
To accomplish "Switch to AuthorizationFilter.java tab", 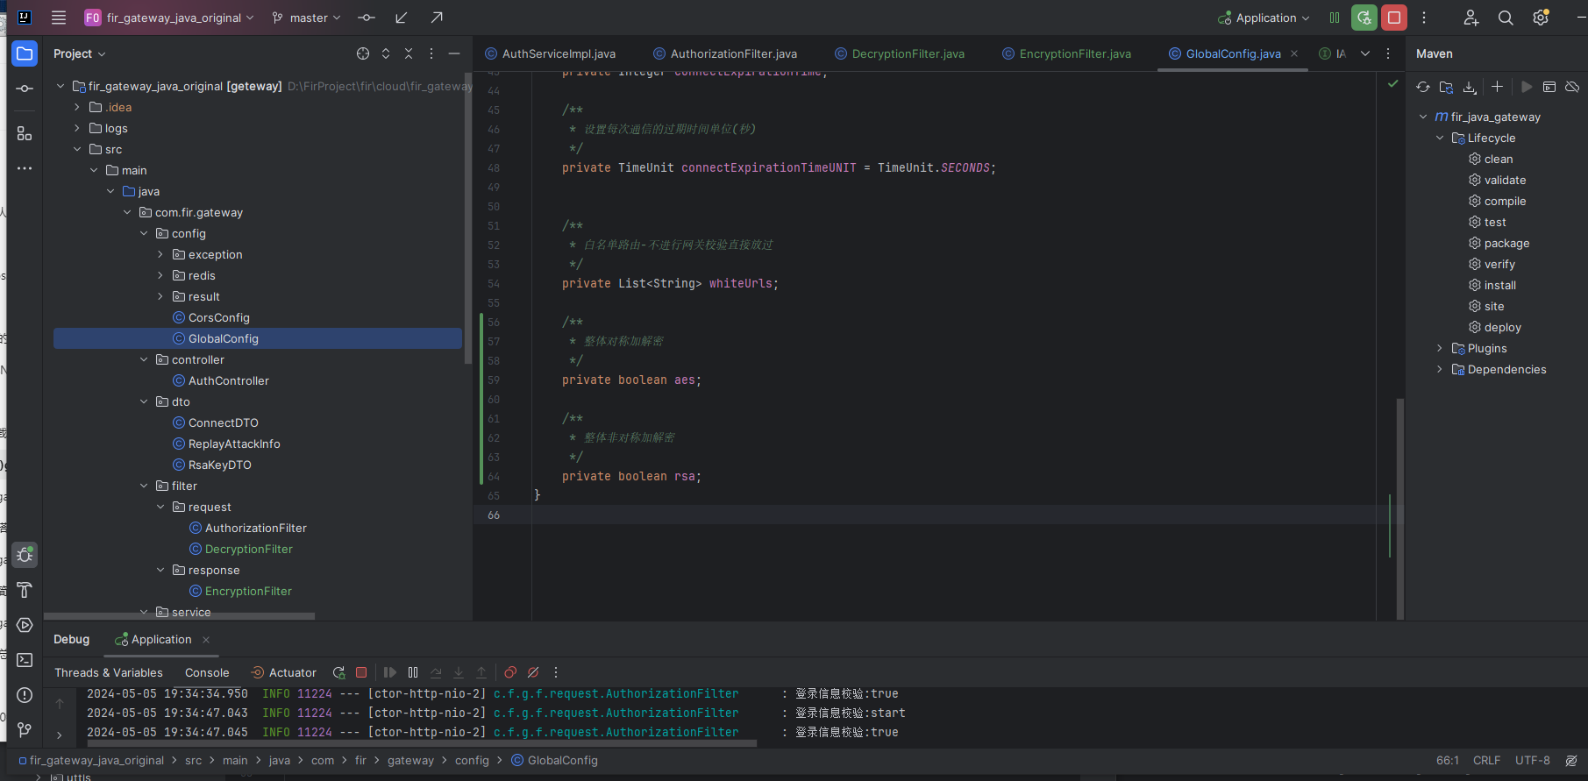I will (x=725, y=53).
